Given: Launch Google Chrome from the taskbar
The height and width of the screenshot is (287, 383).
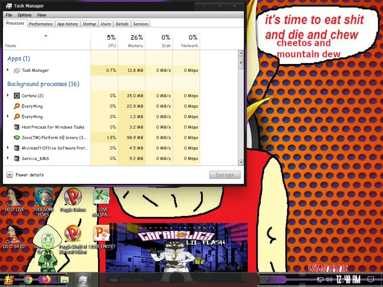Looking at the screenshot, I should click(x=28, y=280).
